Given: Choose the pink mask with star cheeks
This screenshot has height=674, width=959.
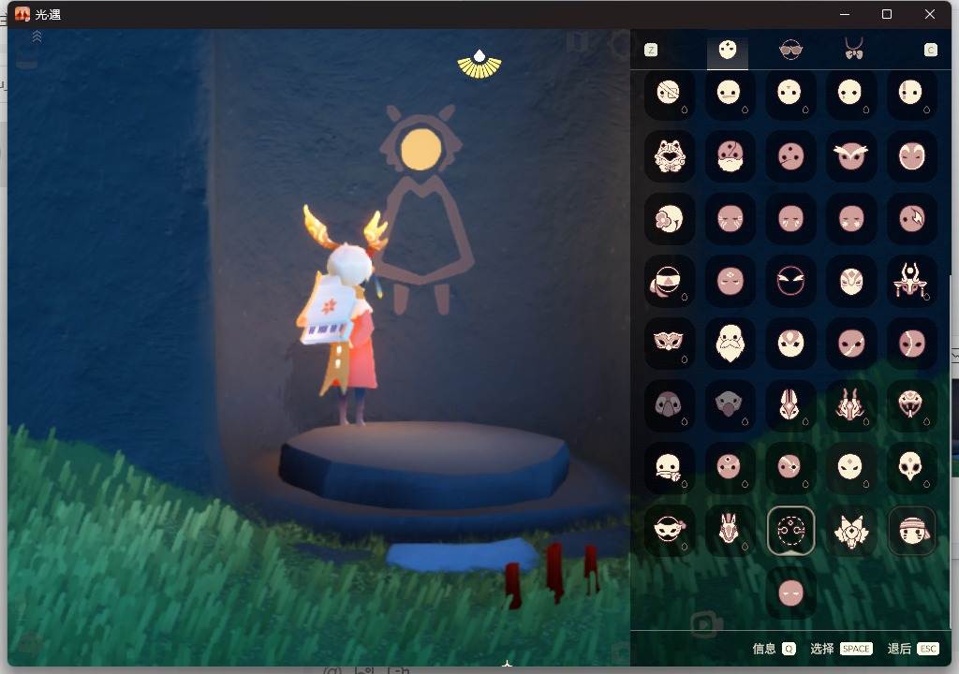Looking at the screenshot, I should [x=850, y=218].
